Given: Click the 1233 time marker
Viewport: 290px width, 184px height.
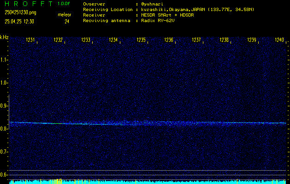Looking at the screenshot, I should tap(86, 40).
